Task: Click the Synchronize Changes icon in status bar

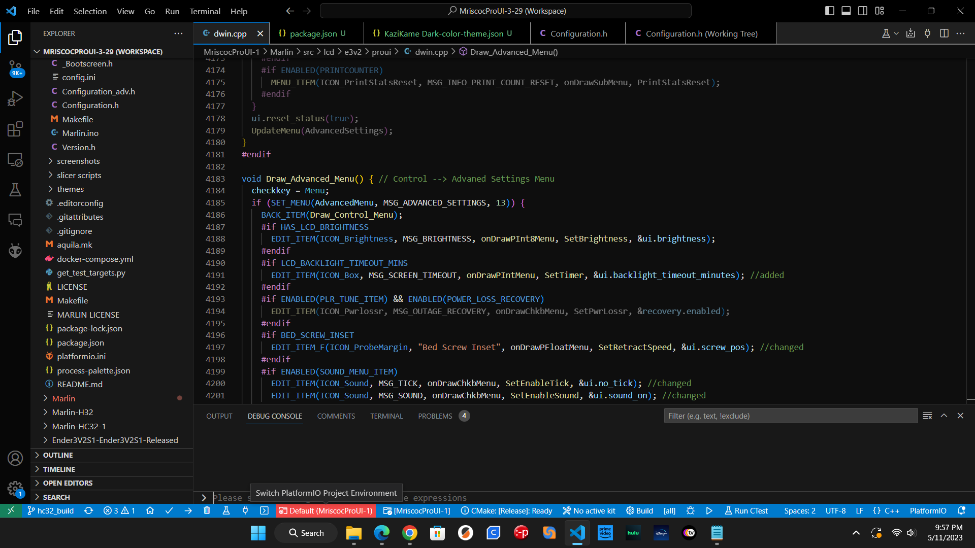Action: pos(88,510)
